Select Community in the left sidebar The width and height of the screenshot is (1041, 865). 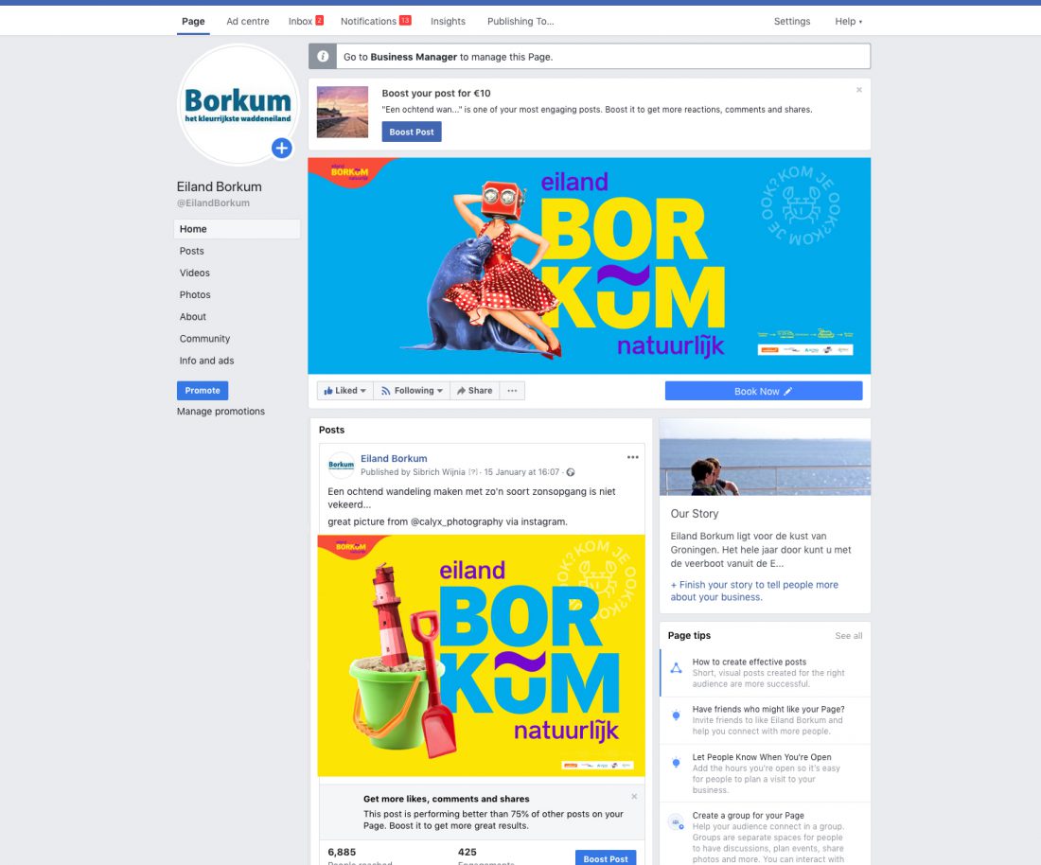204,339
